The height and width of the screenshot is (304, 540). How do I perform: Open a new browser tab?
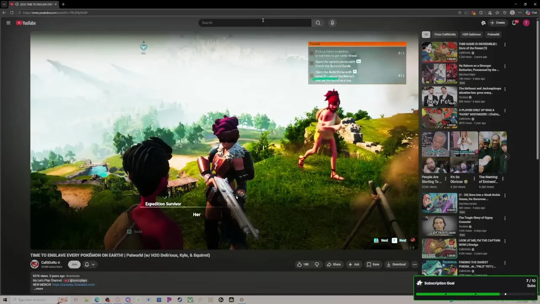[x=63, y=4]
